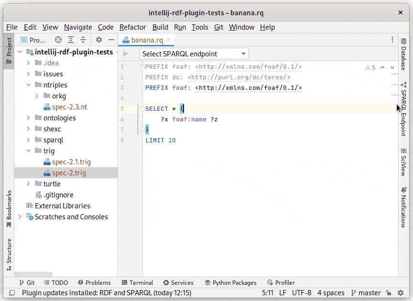Open the Select SPARQL endpoint dropdown

tap(194, 54)
